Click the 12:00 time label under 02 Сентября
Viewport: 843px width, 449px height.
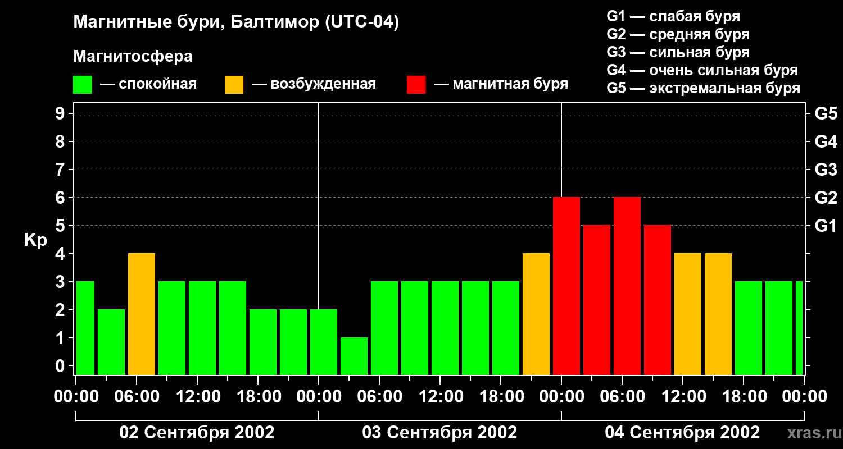(x=197, y=396)
